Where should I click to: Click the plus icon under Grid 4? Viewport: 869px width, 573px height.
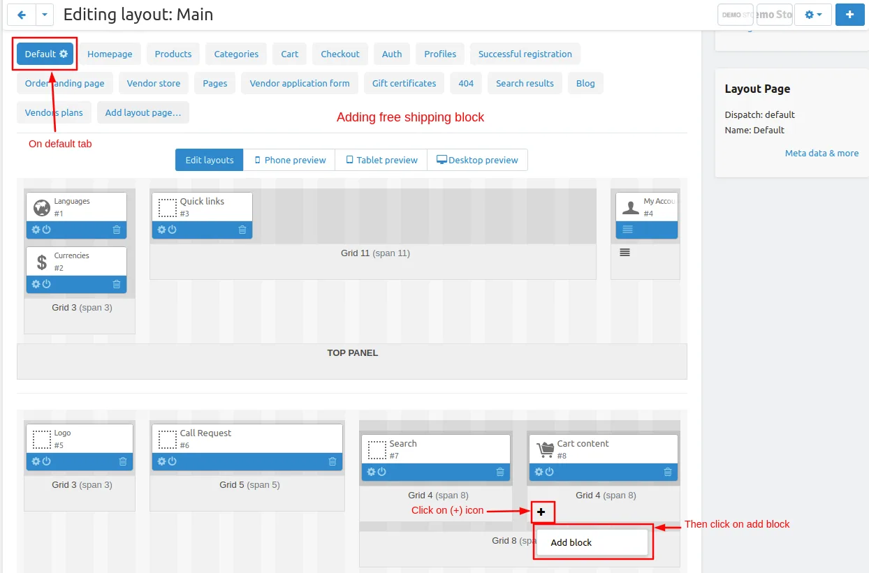[541, 512]
